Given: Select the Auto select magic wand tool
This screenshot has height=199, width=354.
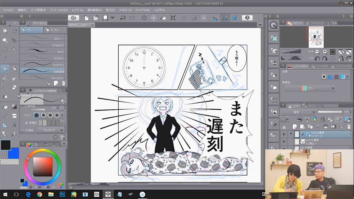Looking at the screenshot, I should (x=14, y=50).
